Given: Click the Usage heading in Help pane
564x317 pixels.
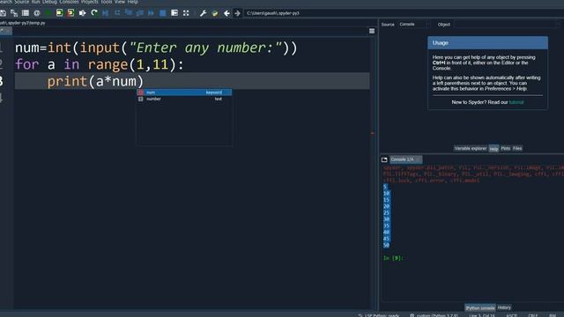Looking at the screenshot, I should [x=441, y=43].
